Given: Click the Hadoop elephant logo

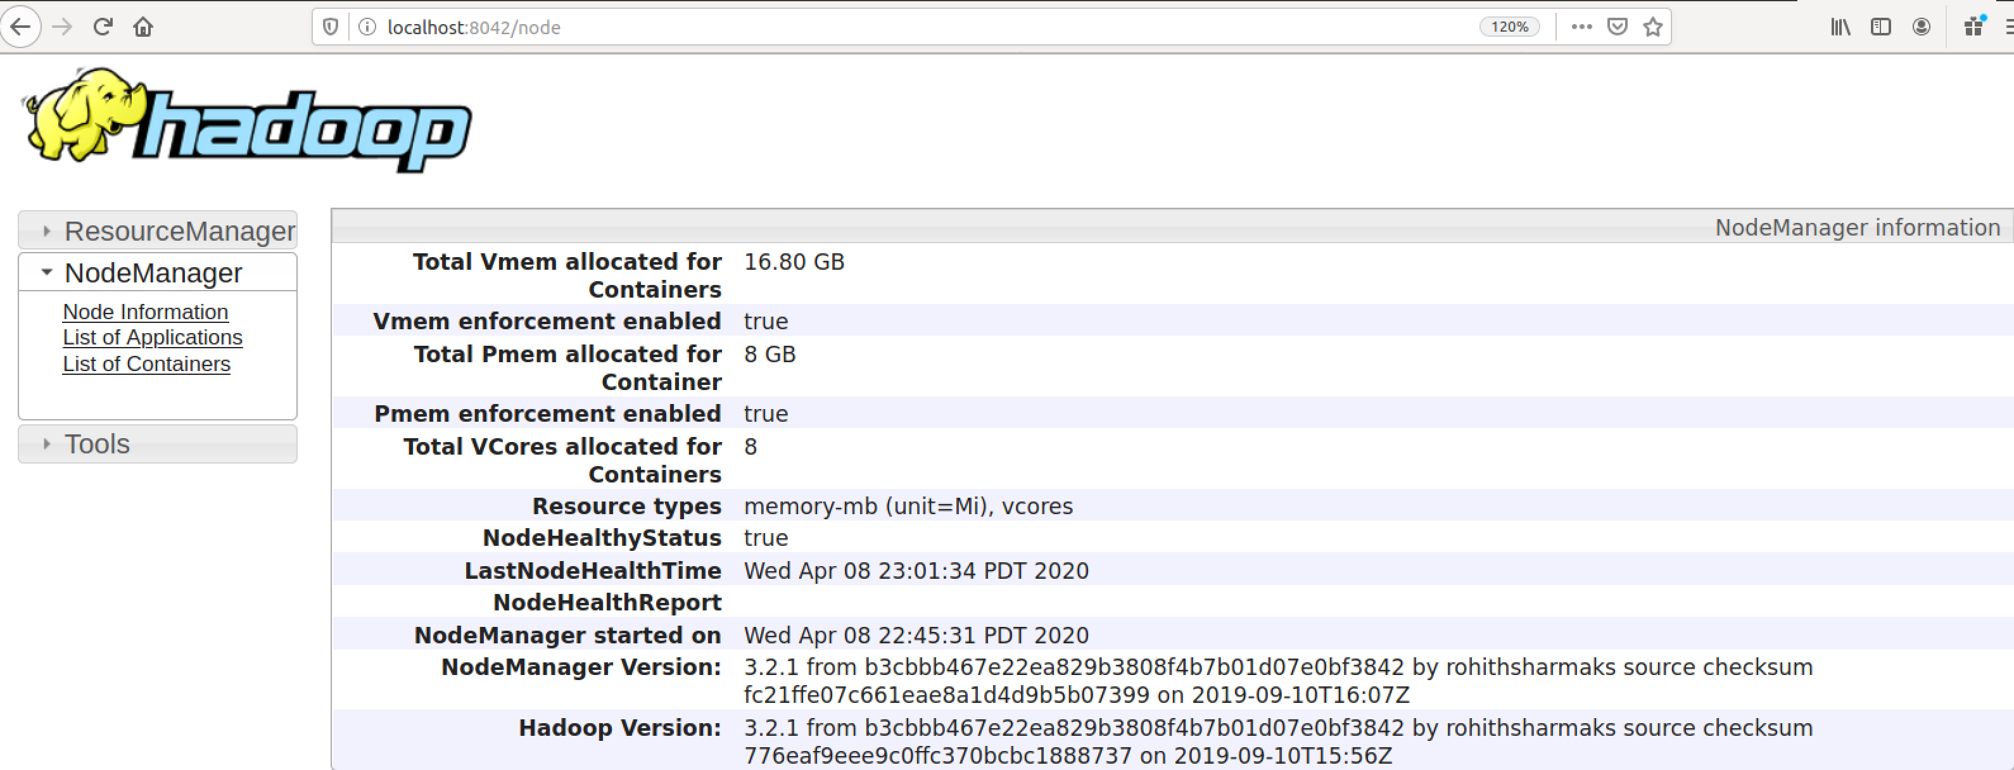Looking at the screenshot, I should (246, 120).
